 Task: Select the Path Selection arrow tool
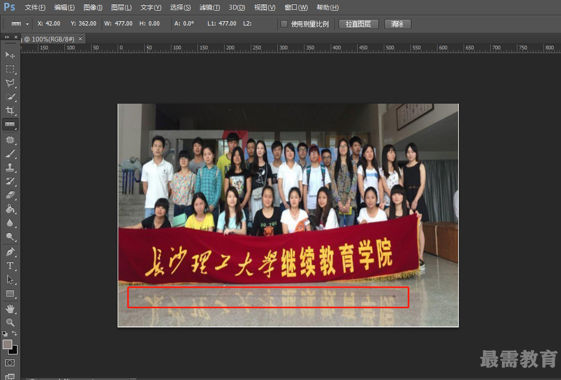10,280
